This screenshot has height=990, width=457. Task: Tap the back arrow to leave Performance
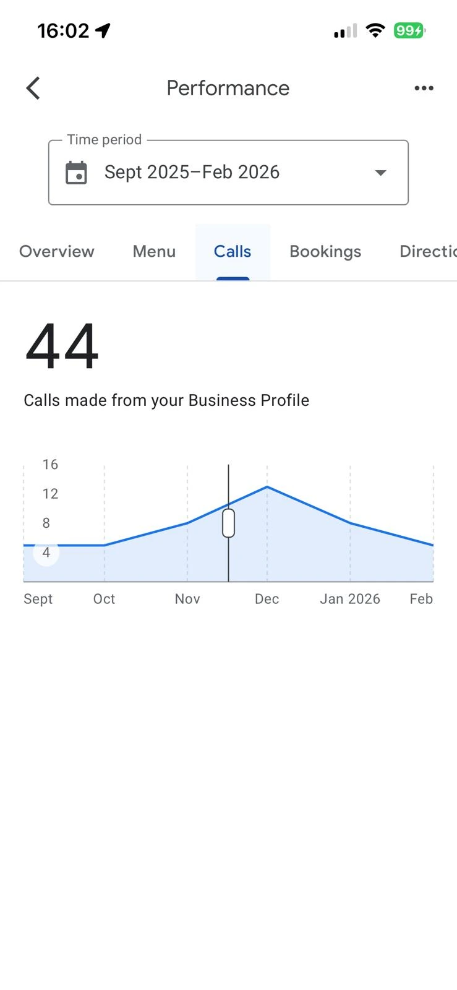point(33,88)
